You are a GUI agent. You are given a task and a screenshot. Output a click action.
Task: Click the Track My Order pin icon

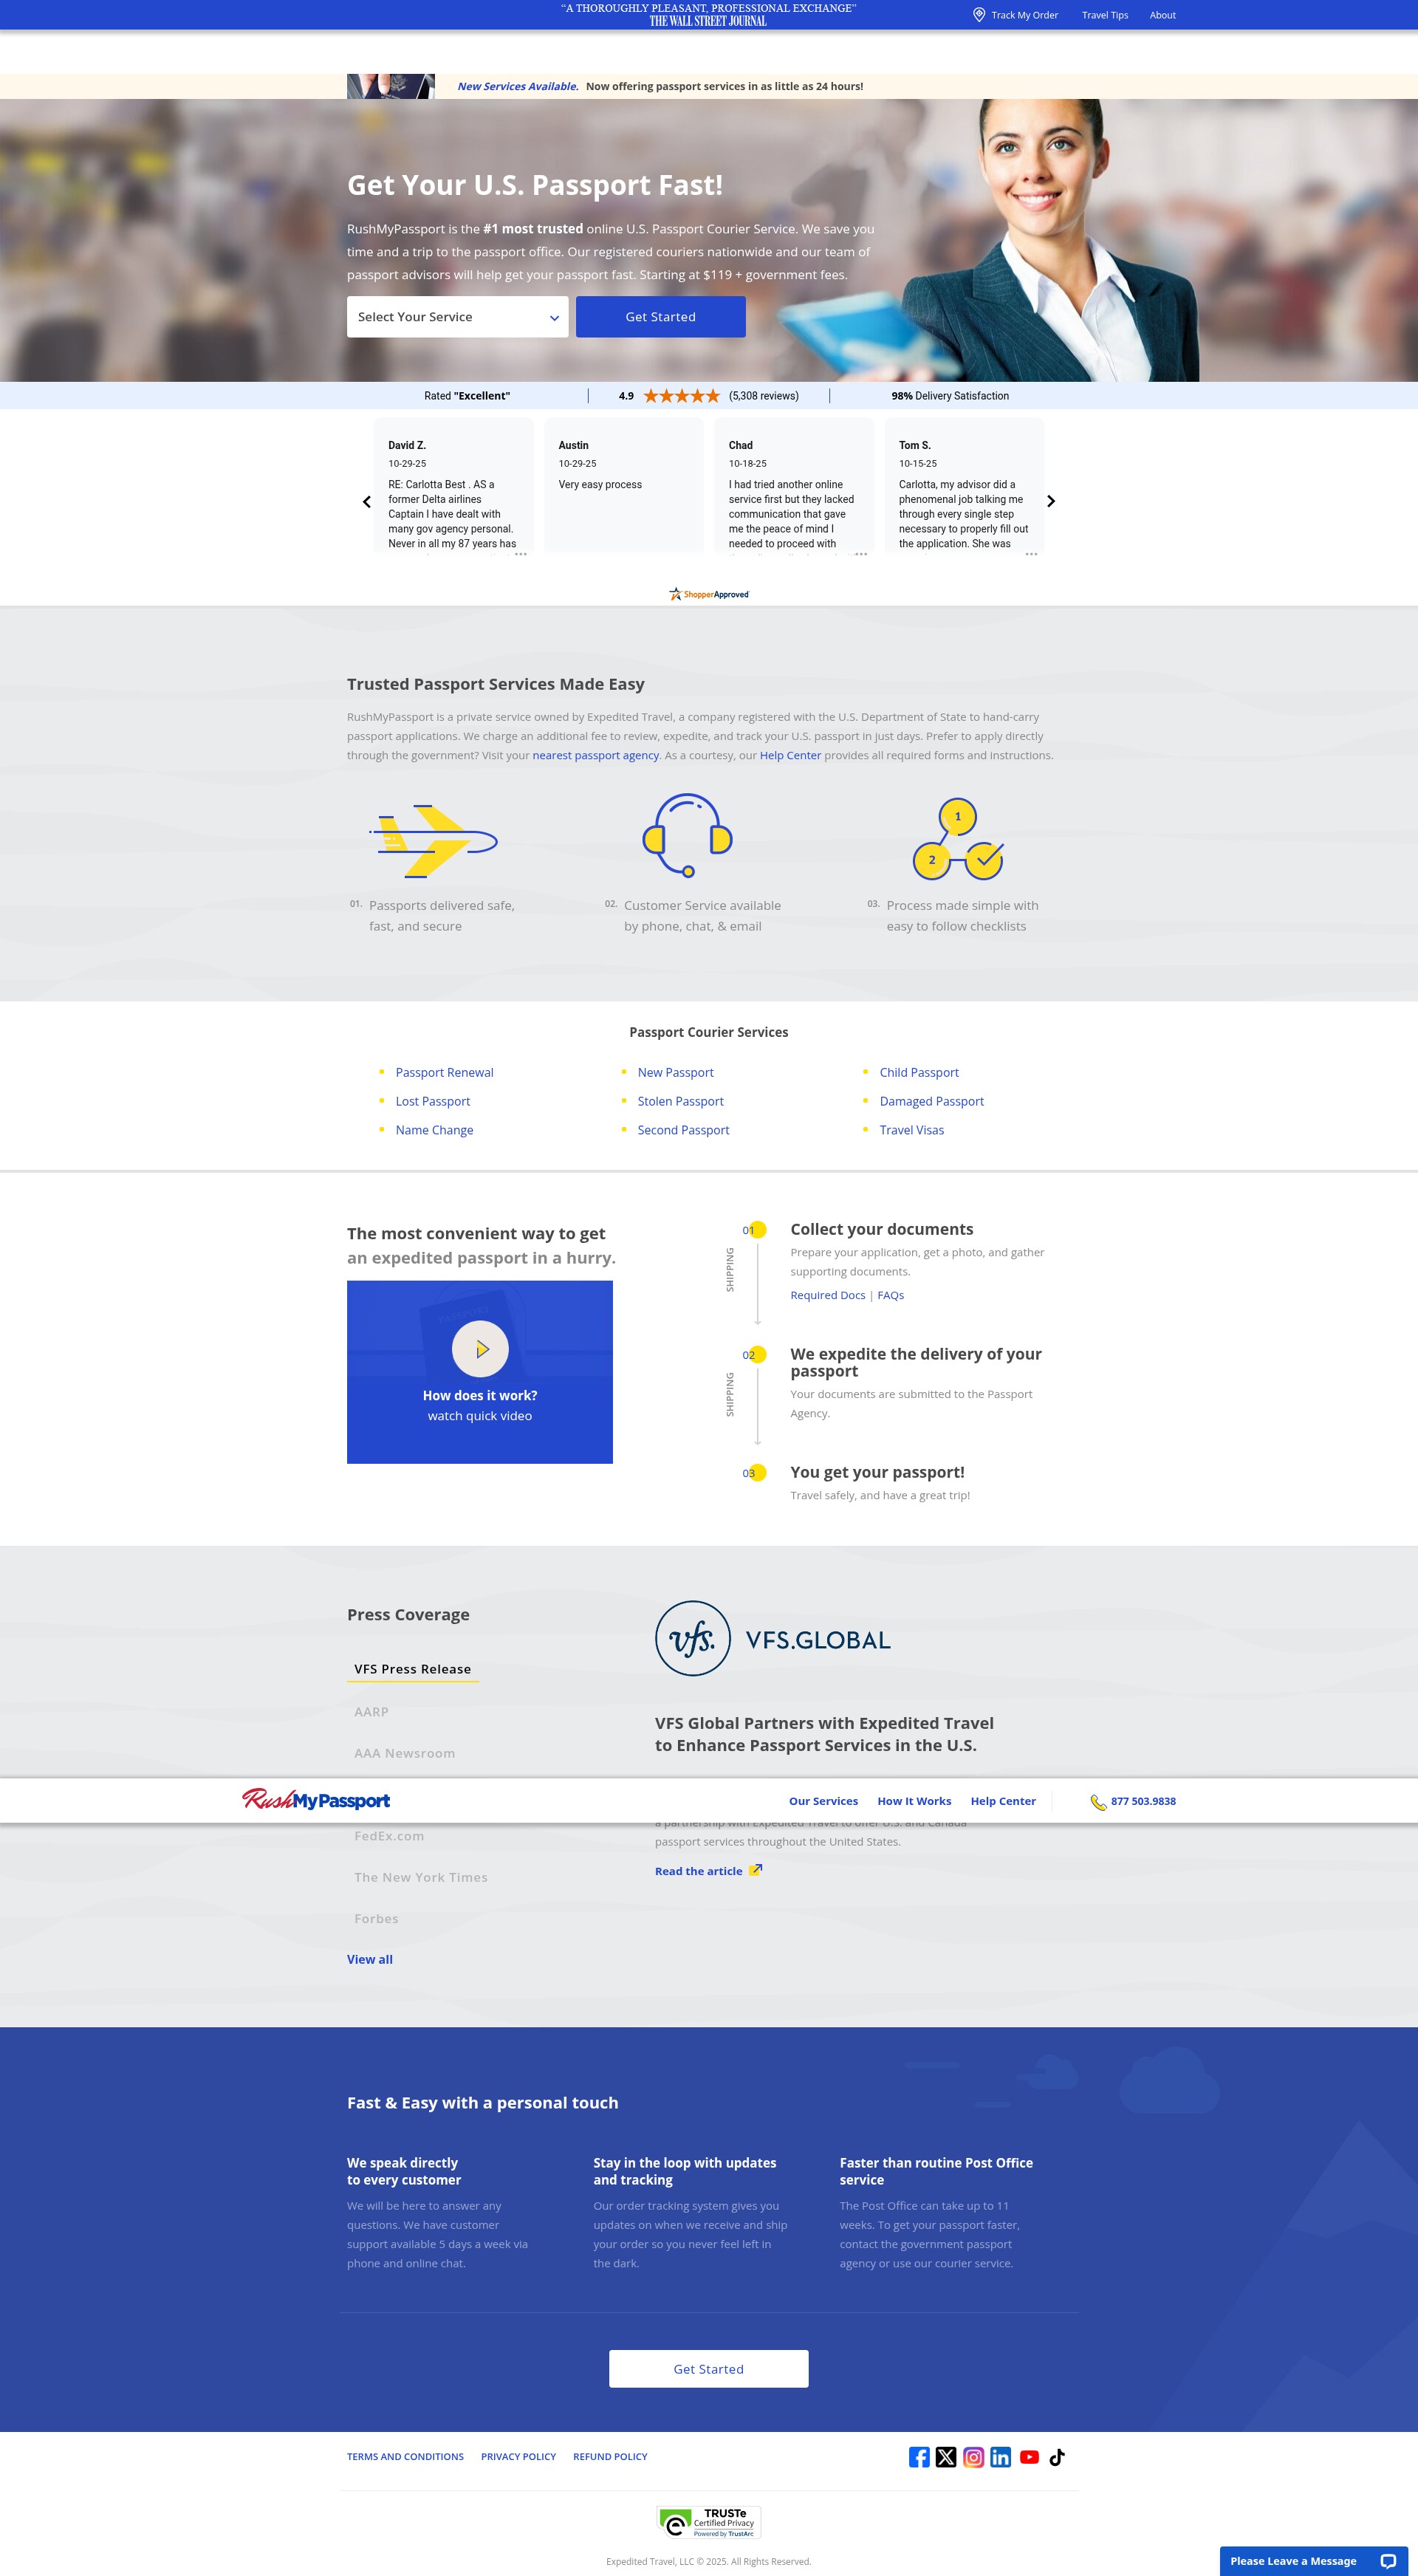click(979, 15)
